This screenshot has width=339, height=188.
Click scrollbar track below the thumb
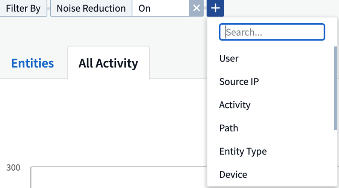pyautogui.click(x=335, y=158)
